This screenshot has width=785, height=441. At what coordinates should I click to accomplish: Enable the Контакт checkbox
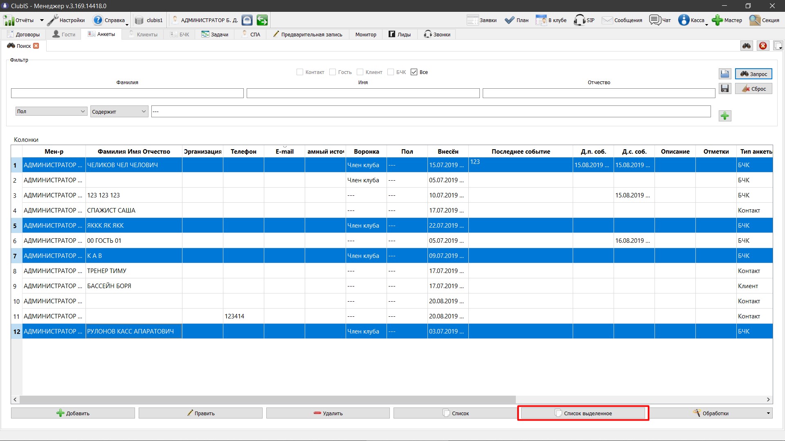[300, 72]
